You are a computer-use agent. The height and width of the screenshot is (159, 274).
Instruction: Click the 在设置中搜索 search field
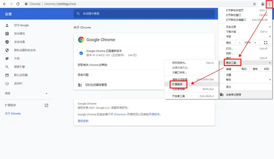click(144, 14)
